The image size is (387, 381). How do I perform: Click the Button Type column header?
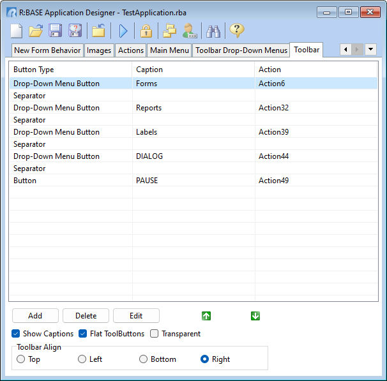pyautogui.click(x=71, y=70)
